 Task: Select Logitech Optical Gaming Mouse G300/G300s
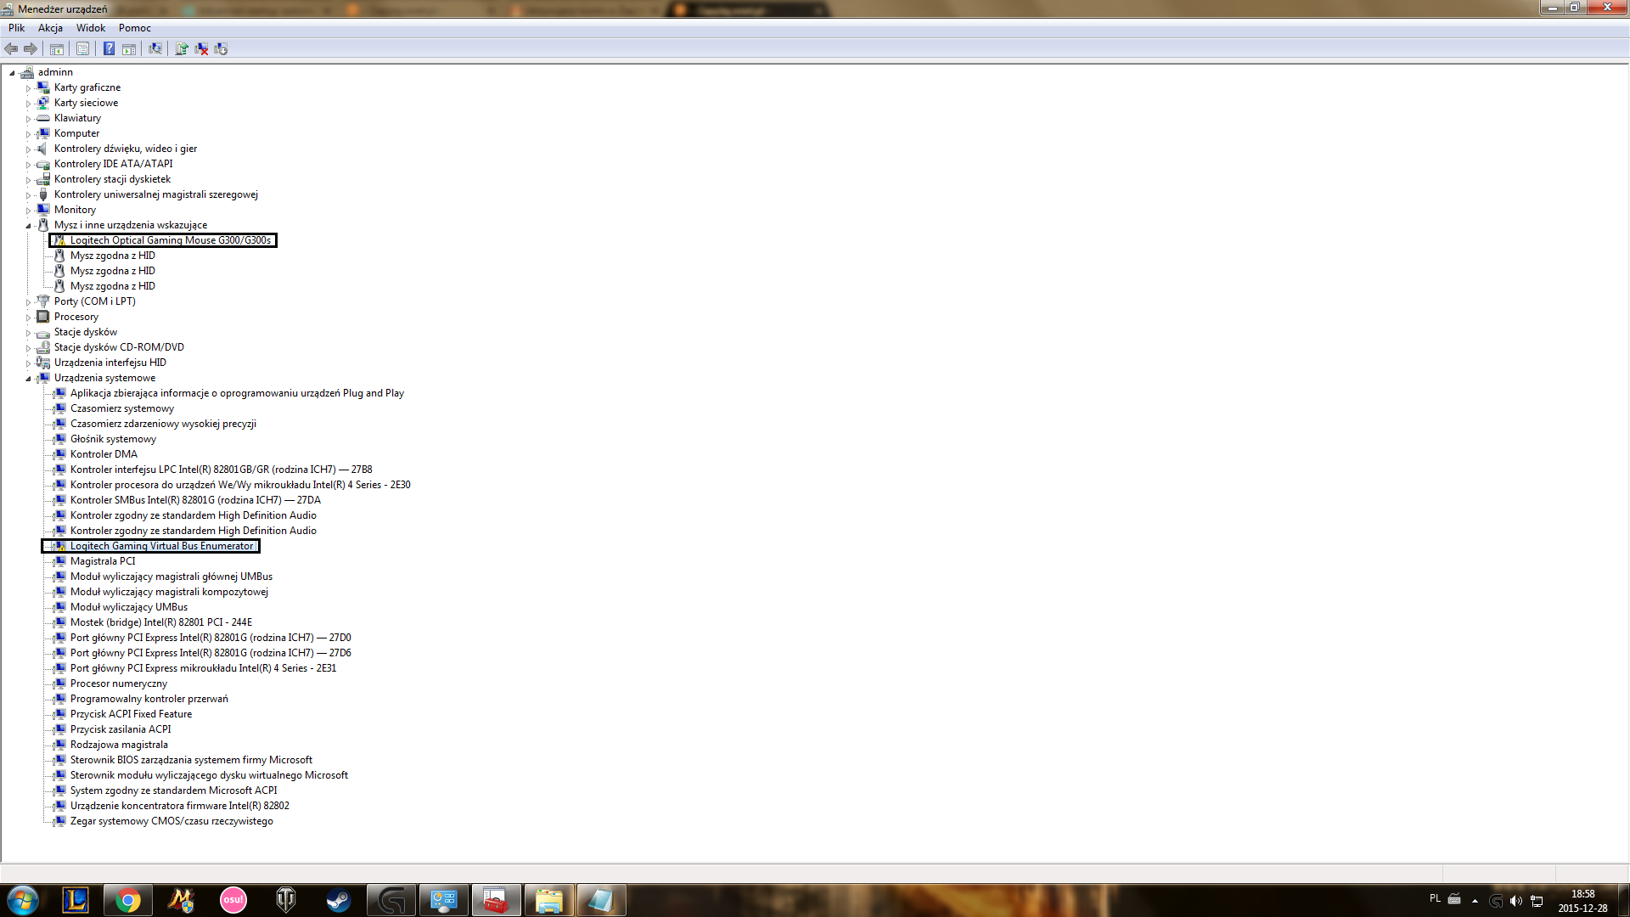pos(170,240)
